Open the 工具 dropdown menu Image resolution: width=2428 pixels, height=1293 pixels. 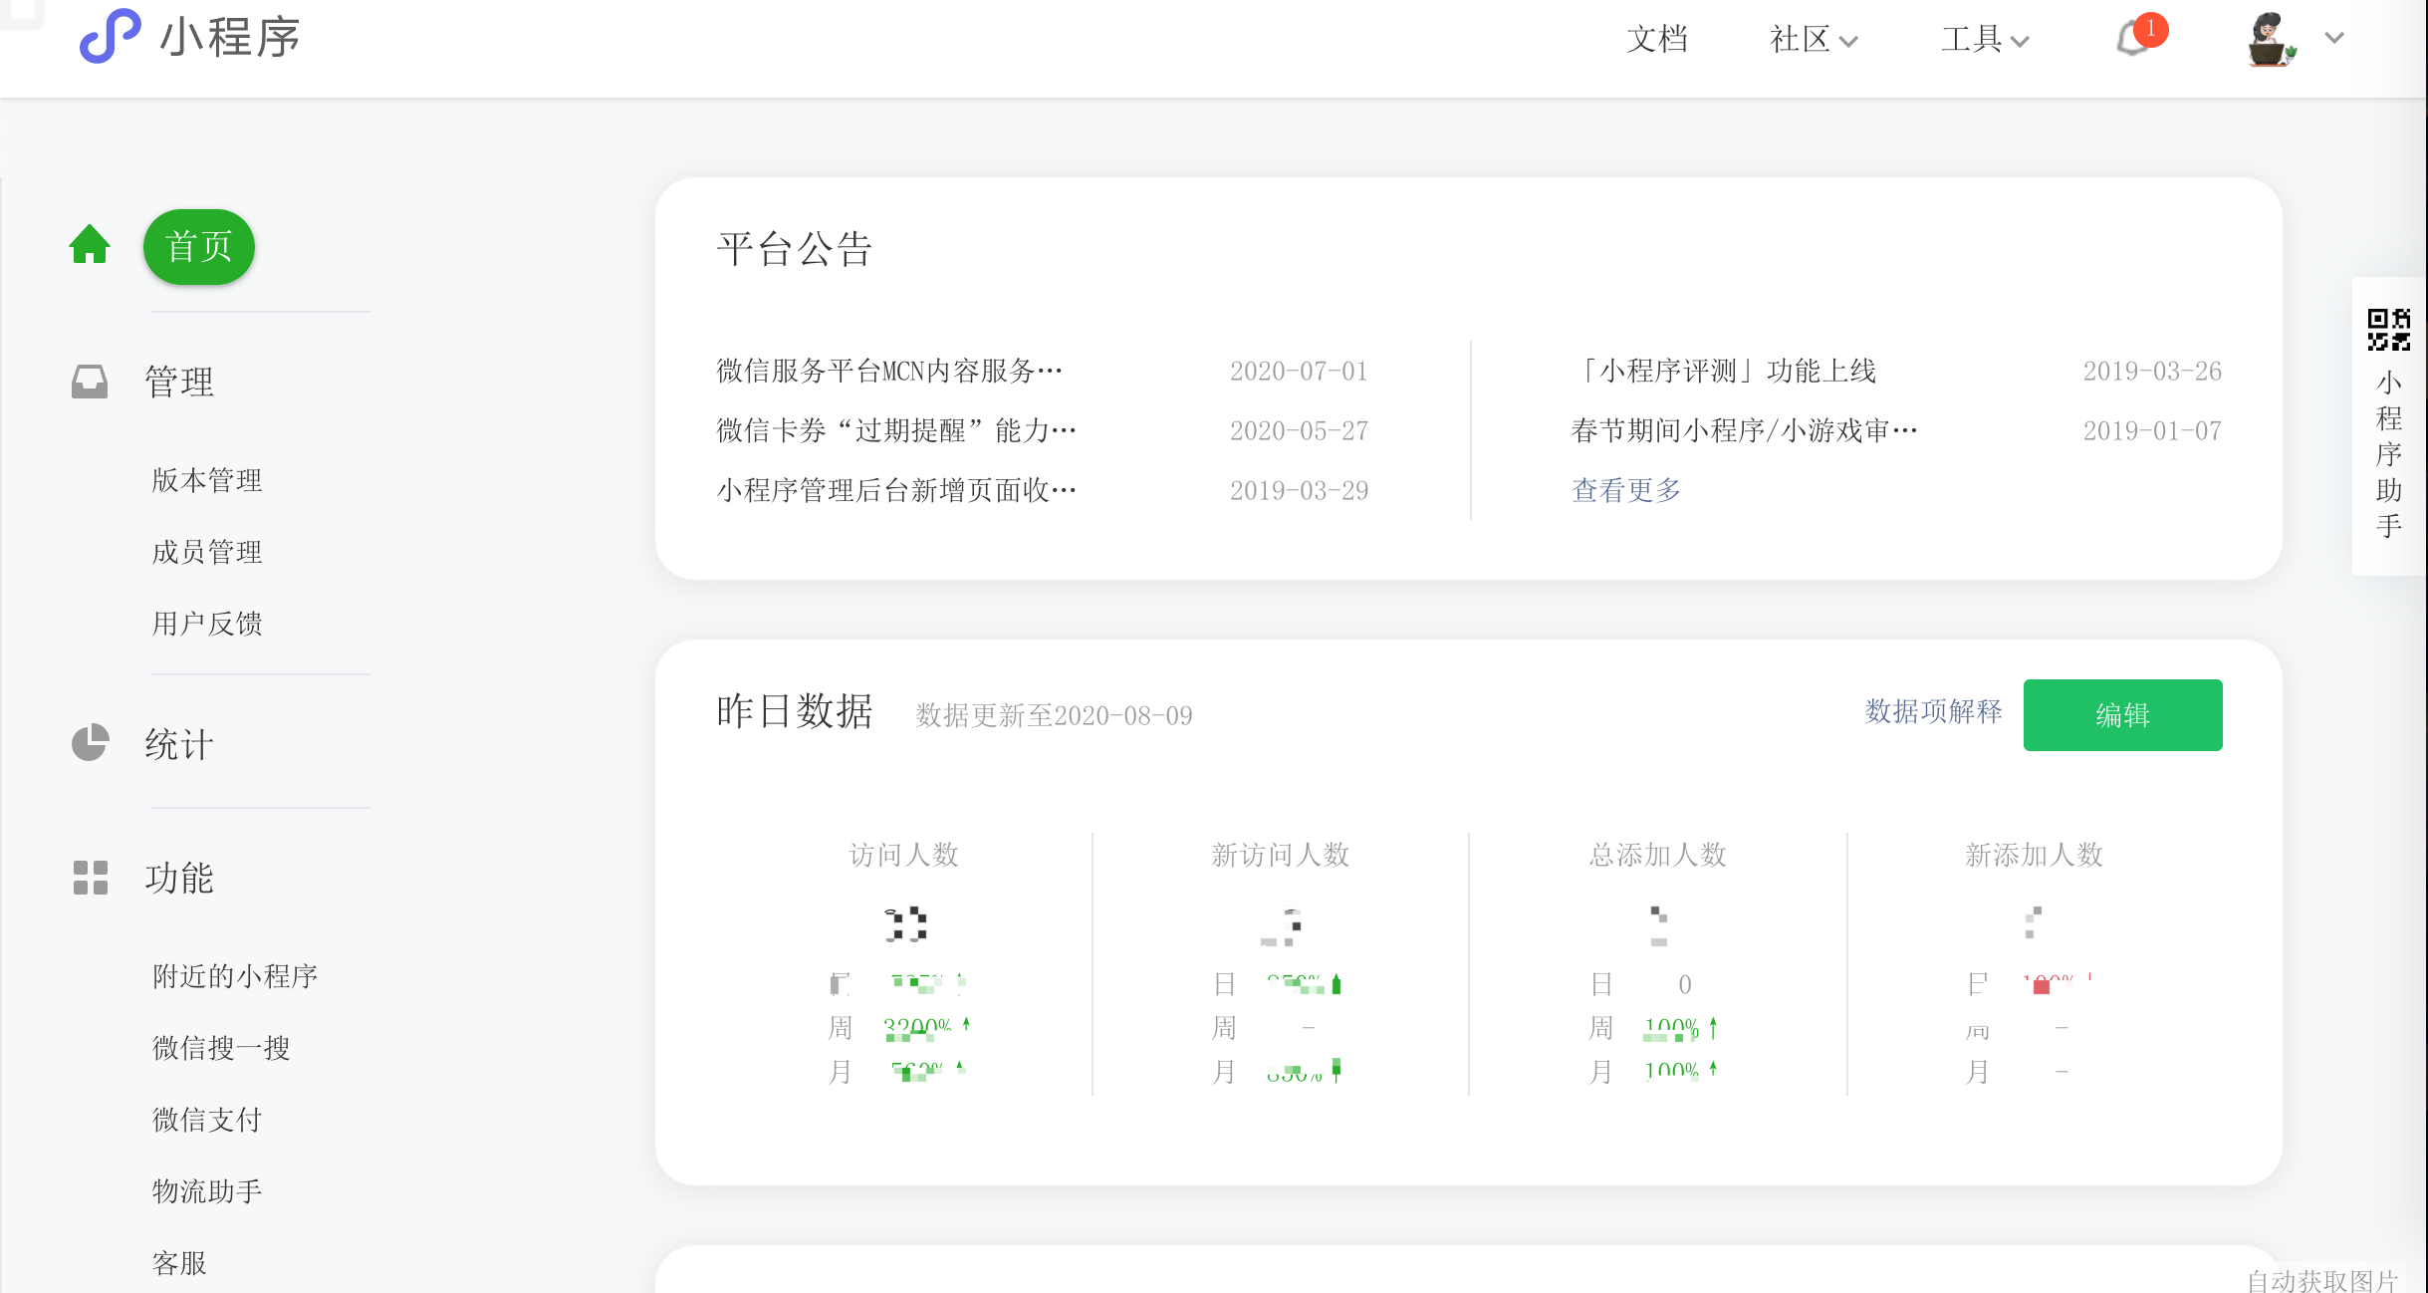pyautogui.click(x=1984, y=39)
